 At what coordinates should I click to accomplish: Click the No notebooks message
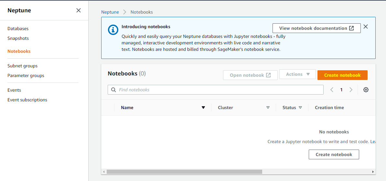click(334, 132)
